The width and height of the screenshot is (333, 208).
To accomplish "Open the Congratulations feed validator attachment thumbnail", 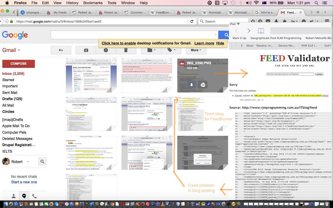I will [x=91, y=153].
